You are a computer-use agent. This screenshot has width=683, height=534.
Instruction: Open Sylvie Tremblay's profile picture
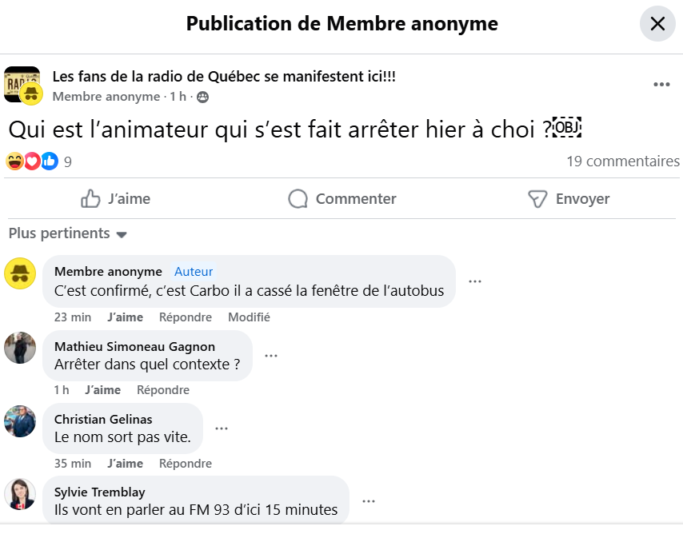pos(20,494)
